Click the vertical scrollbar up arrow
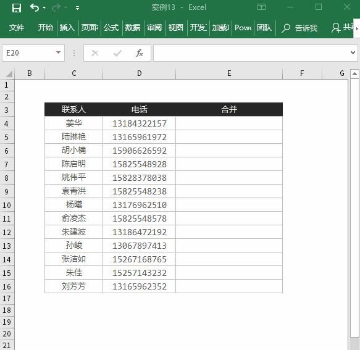The width and height of the screenshot is (360, 350). click(x=354, y=73)
